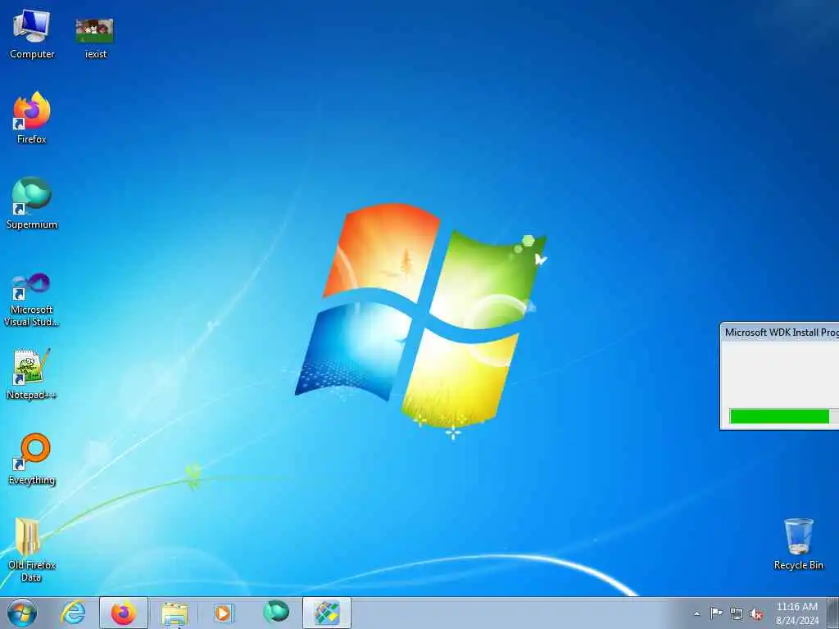Screen dimensions: 839x629
Task: Open the Action Center flag icon
Action: (716, 613)
